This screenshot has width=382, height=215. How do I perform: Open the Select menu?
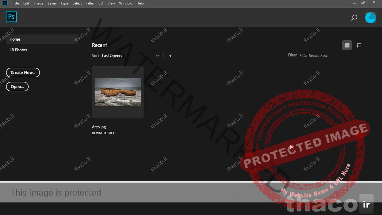coord(77,3)
